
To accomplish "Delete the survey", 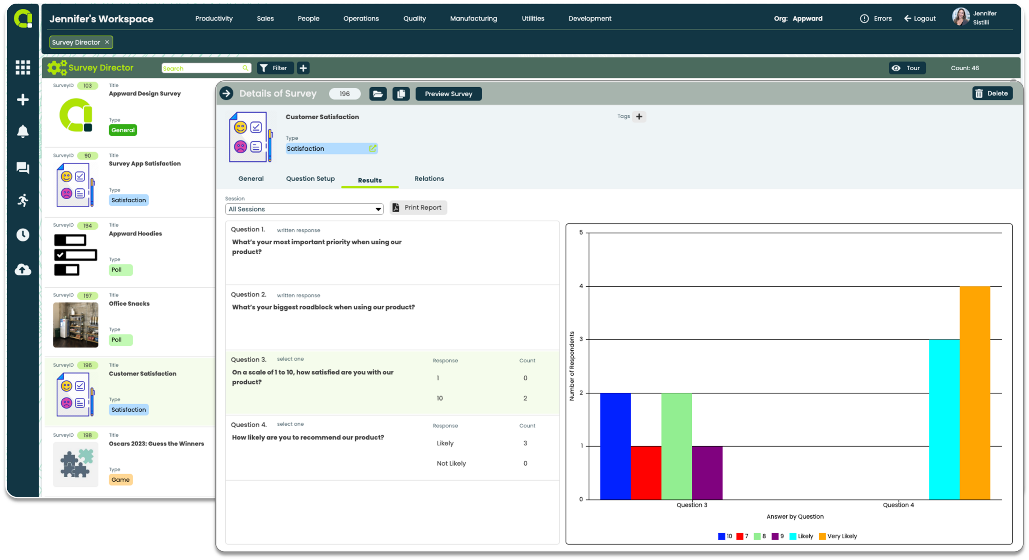I will click(992, 93).
